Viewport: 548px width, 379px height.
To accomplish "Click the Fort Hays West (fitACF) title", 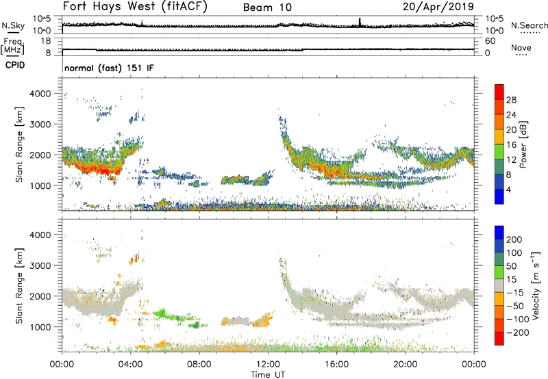I will coord(137,8).
